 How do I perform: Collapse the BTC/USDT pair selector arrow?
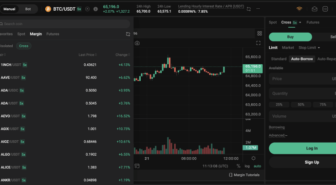point(87,9)
